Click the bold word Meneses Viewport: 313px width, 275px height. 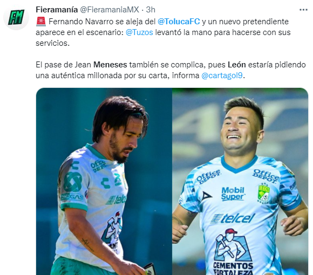click(x=110, y=65)
